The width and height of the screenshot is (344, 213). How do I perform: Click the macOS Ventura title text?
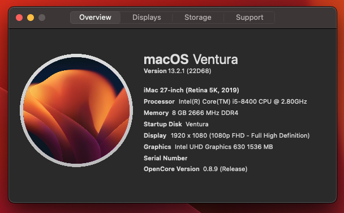point(191,59)
